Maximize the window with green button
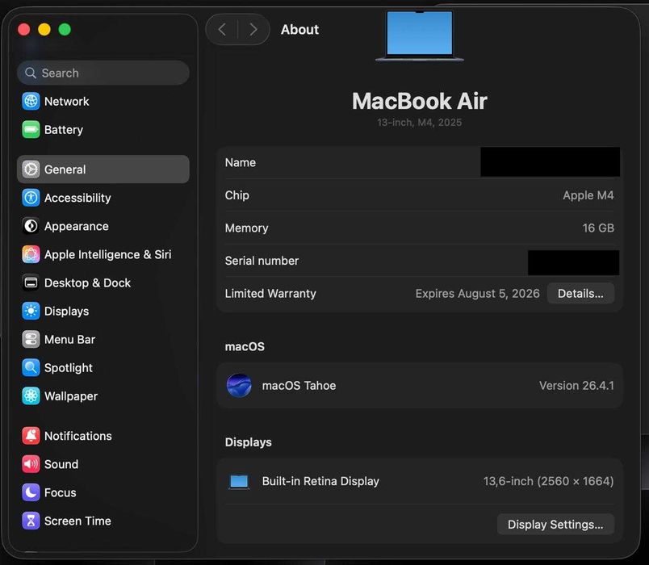The width and height of the screenshot is (649, 565). 65,29
